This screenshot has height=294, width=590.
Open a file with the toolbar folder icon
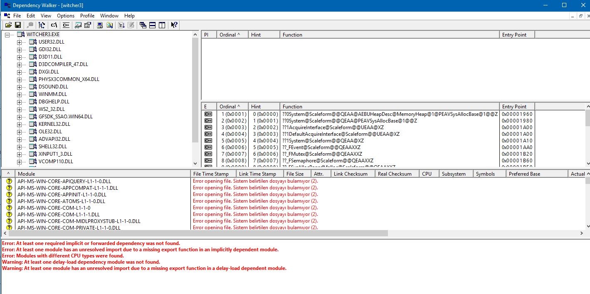click(8, 25)
